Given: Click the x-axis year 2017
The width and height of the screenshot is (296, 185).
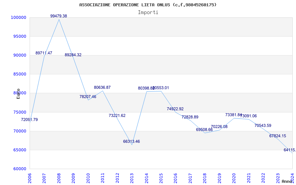Looking at the screenshot, I should click(190, 178).
